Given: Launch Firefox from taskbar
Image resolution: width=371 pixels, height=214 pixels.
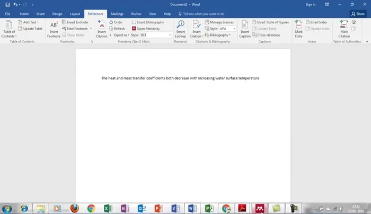Looking at the screenshot, I should coord(74,209).
